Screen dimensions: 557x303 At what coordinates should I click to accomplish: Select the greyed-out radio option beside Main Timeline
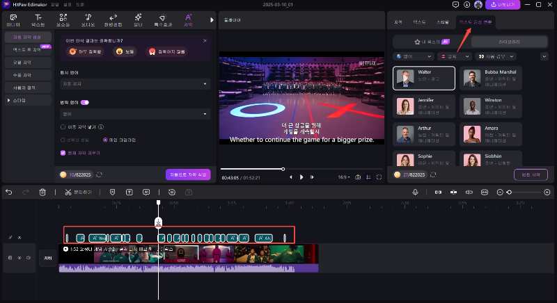tap(63, 140)
